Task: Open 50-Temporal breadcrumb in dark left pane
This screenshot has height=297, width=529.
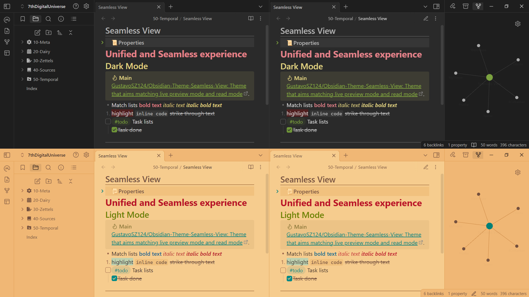Action: tap(165, 18)
